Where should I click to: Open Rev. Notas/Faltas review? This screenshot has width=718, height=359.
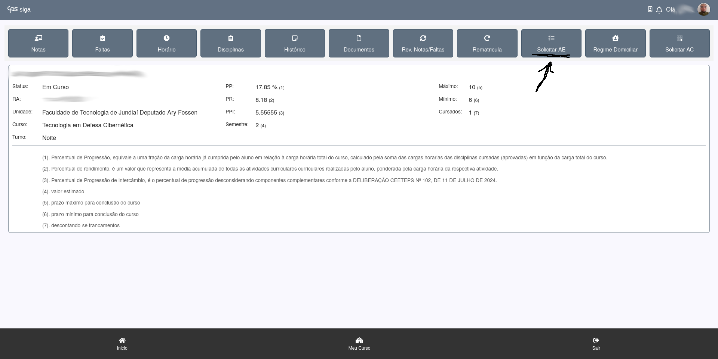pyautogui.click(x=423, y=43)
